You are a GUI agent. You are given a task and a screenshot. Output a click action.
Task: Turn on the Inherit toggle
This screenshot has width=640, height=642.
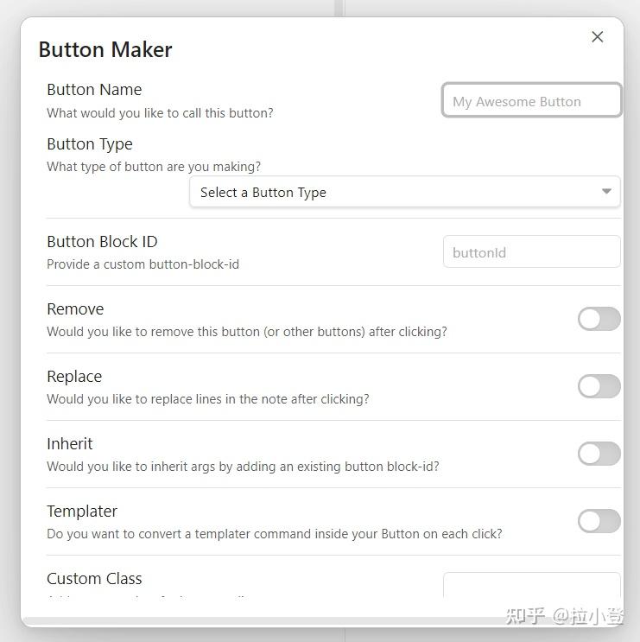tap(599, 454)
